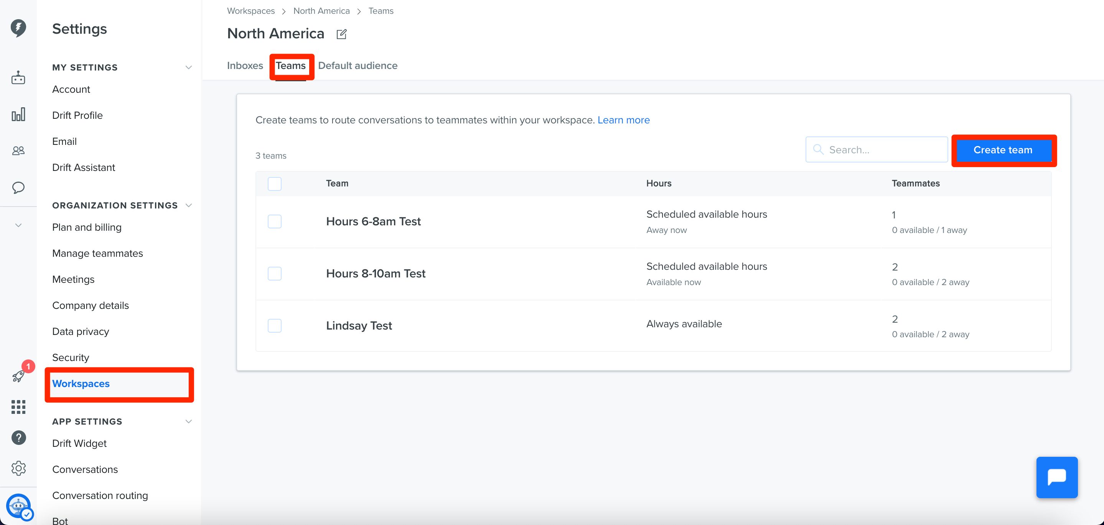Viewport: 1104px width, 525px height.
Task: Open Plan and billing settings
Action: [x=87, y=227]
